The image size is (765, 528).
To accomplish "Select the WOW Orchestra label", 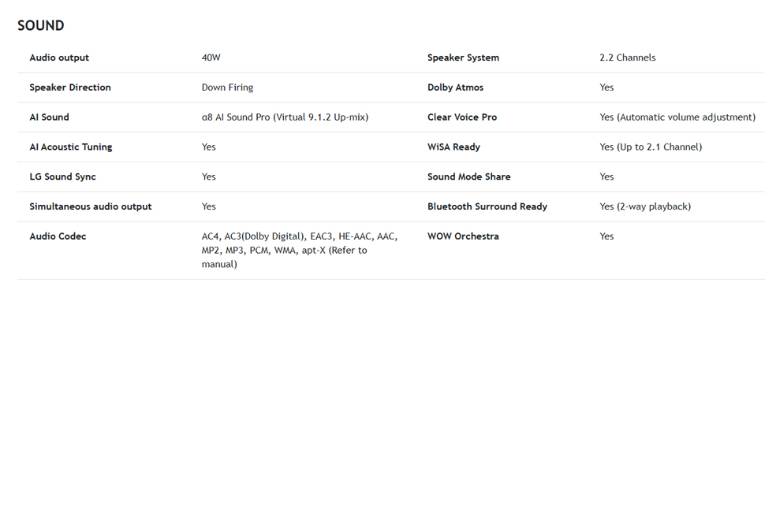I will [463, 236].
